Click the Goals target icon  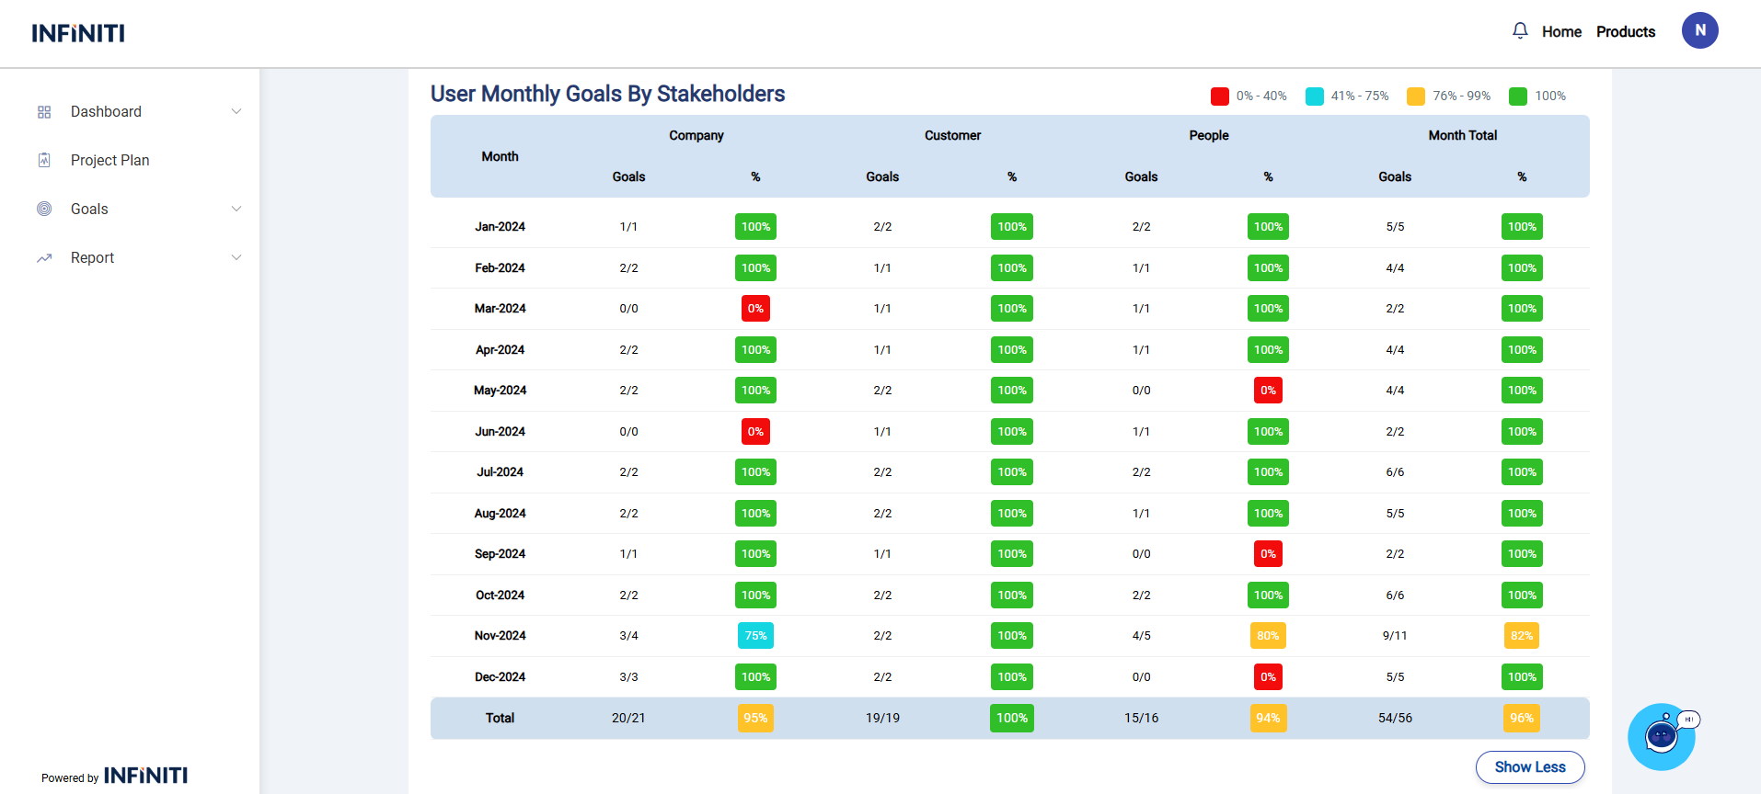coord(44,209)
